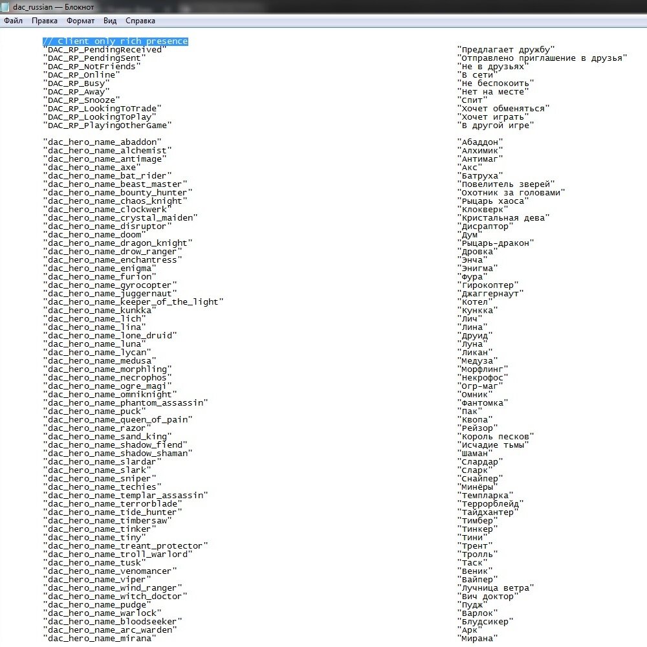Click the "Охотник за головами" translation
Screen dimensions: 647x647
(511, 193)
